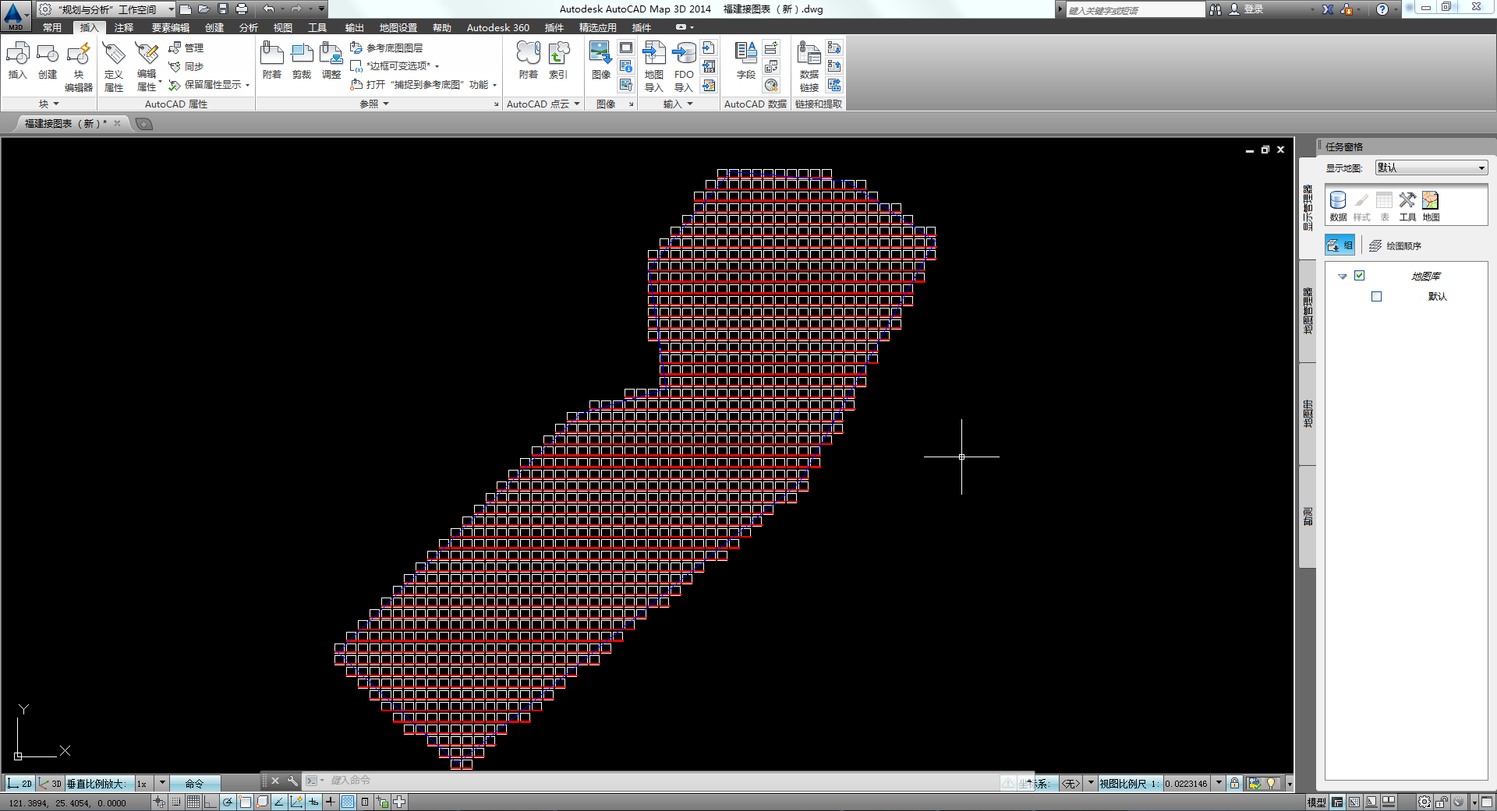Image resolution: width=1497 pixels, height=811 pixels.
Task: Open the 显示地图 默认 dropdown
Action: [1432, 167]
